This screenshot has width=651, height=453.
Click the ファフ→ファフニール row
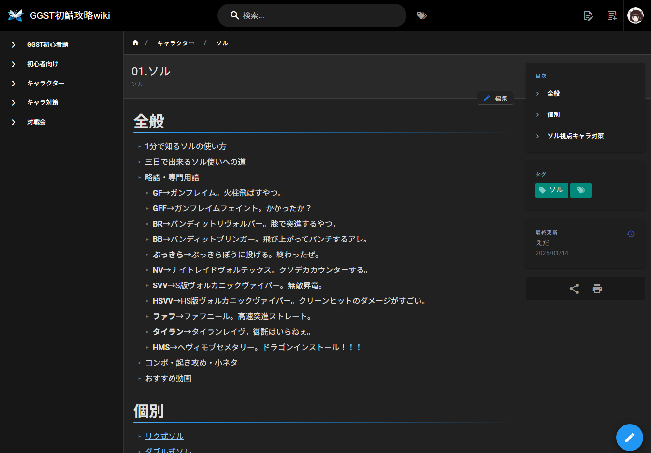click(x=233, y=316)
